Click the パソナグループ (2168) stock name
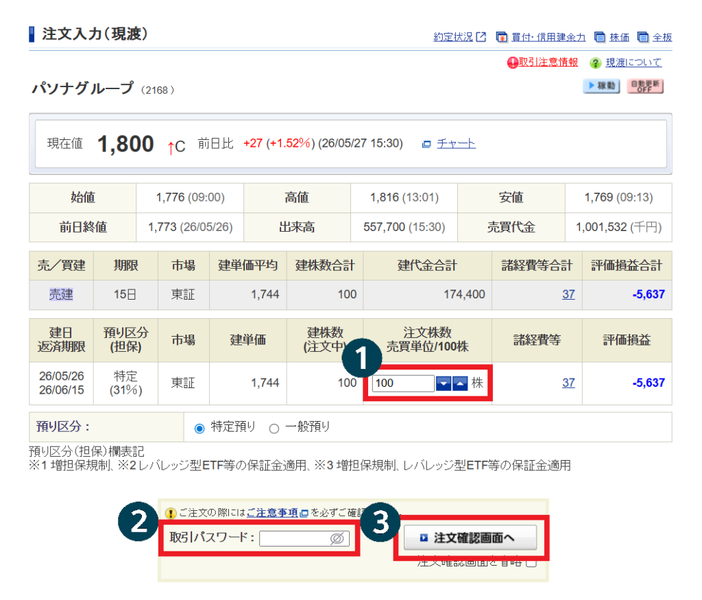This screenshot has height=600, width=702. (103, 88)
